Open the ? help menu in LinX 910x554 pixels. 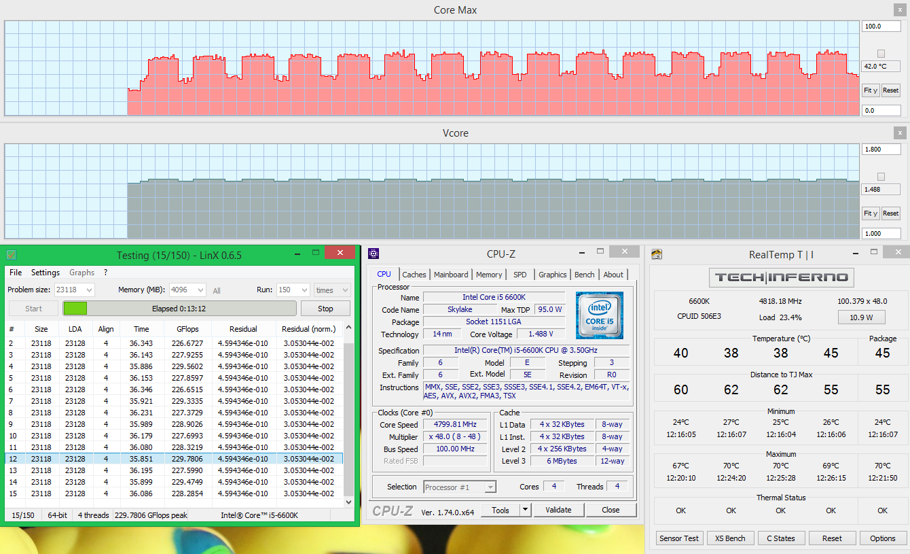[x=106, y=273]
